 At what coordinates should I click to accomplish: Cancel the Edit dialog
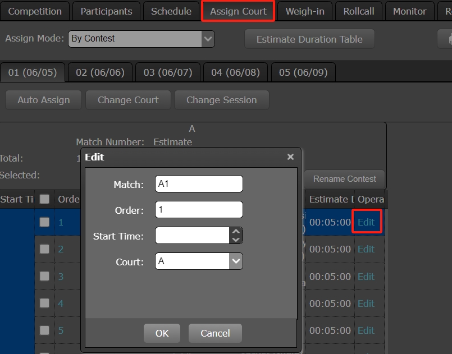[215, 333]
